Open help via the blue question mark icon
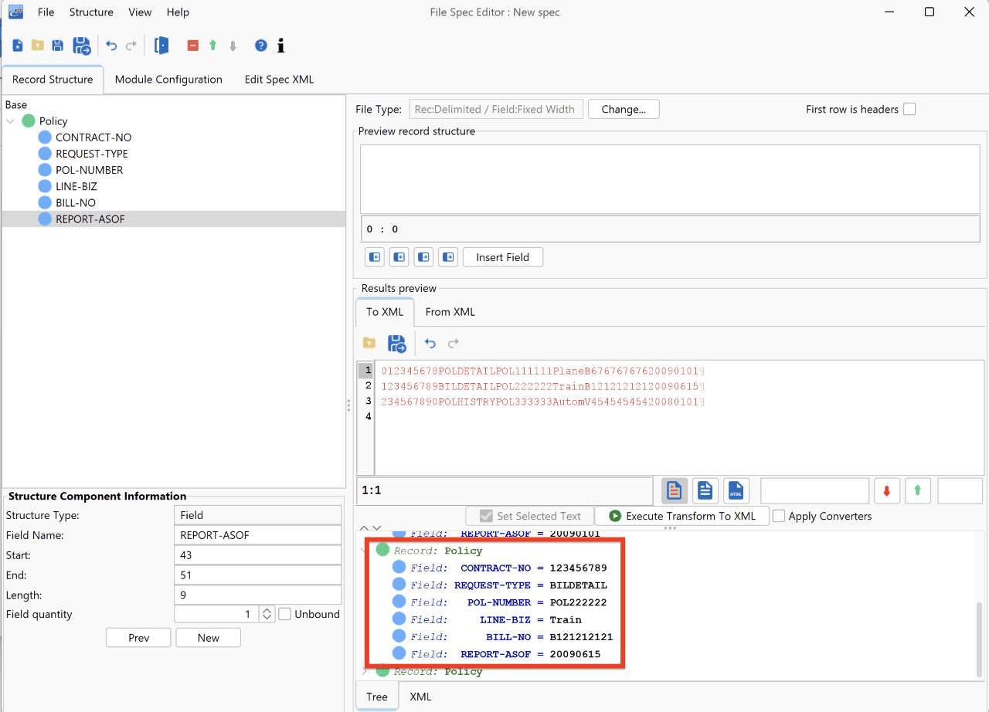 (260, 46)
